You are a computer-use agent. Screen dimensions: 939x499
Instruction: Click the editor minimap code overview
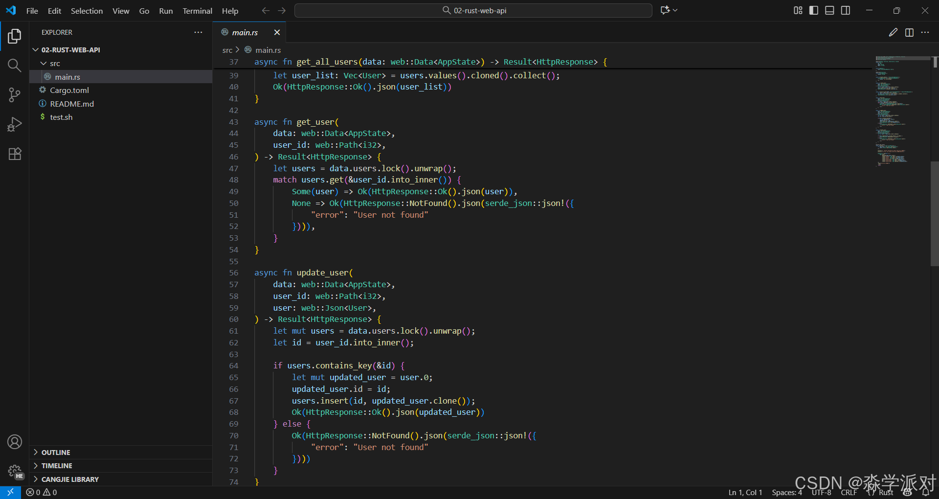click(902, 112)
